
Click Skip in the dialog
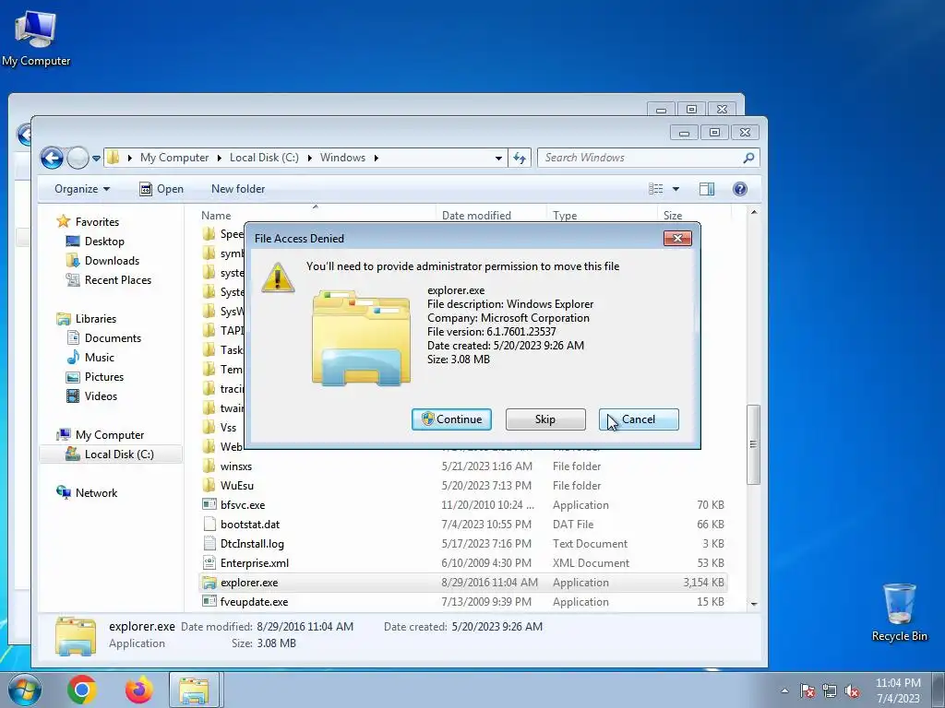(545, 419)
